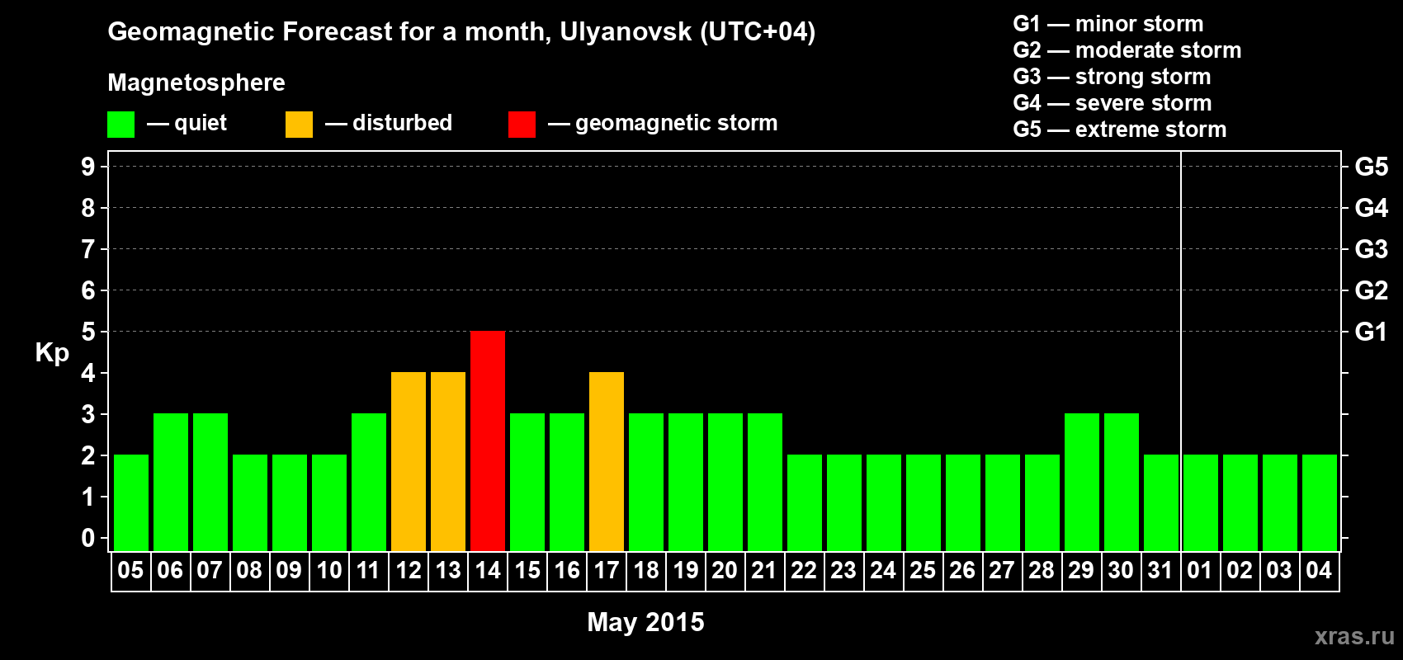The width and height of the screenshot is (1403, 660).
Task: Click the date label 04 on the axis
Action: pyautogui.click(x=1320, y=570)
